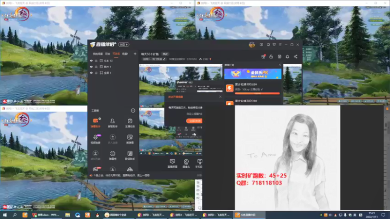Image resolution: width=390 pixels, height=219 pixels.
Task: Toggle visibility of 图片 1 source
Action: coord(91,67)
